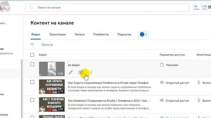
Task: Switch to the Трансляции tab
Action: click(58, 34)
